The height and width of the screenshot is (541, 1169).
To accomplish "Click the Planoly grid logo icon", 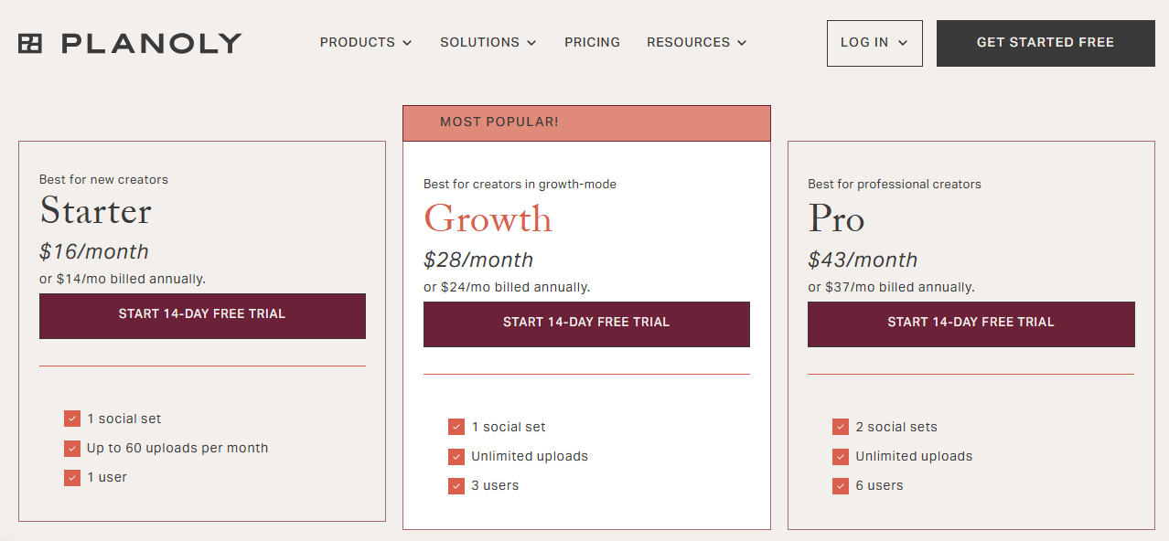I will 30,43.
